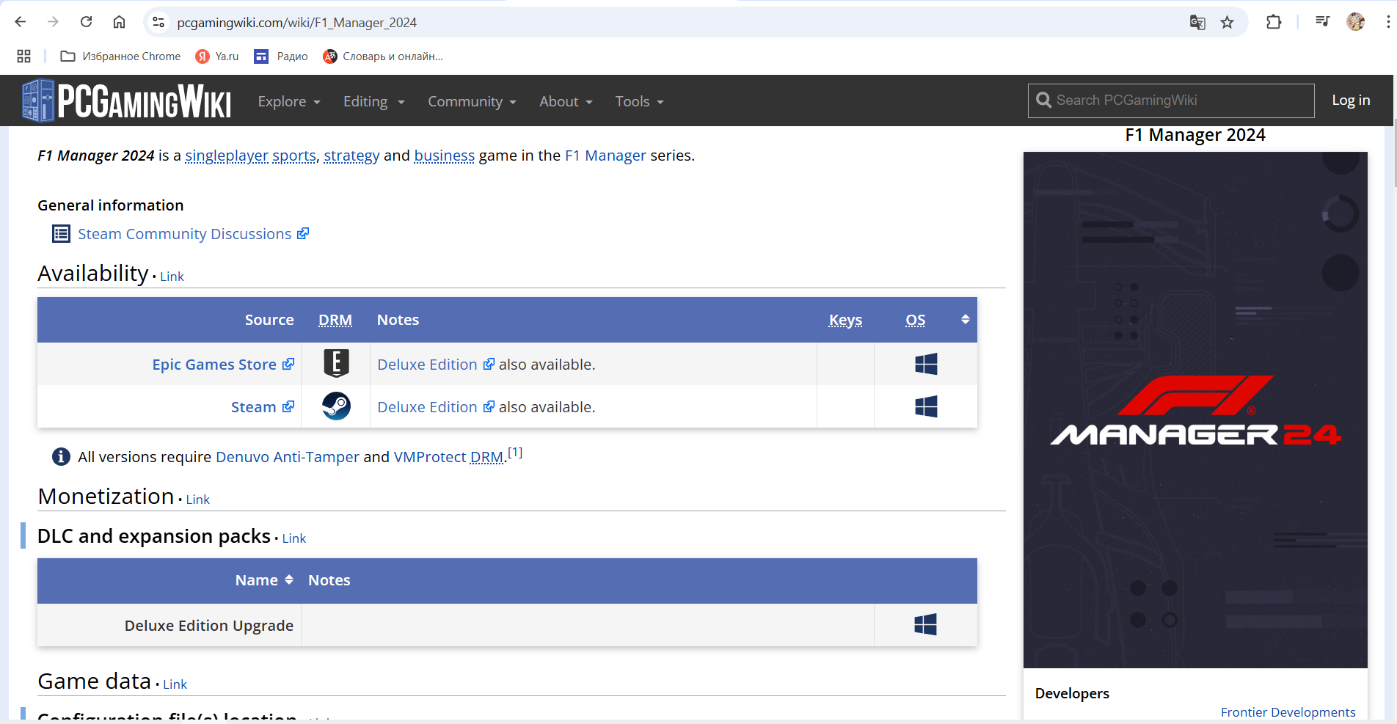Screen dimensions: 1397x724
Task: Open the Steam store link
Action: click(263, 407)
